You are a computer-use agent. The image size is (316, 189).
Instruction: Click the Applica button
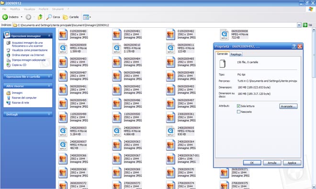pos(292,163)
